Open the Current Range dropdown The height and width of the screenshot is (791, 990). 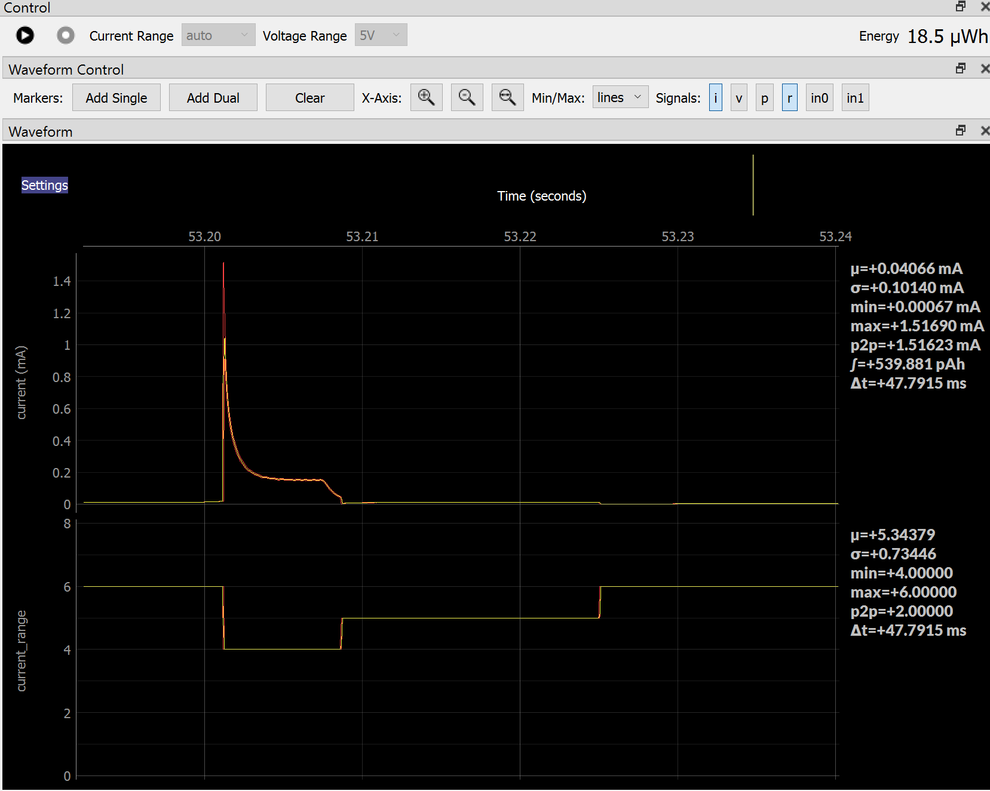click(x=218, y=35)
